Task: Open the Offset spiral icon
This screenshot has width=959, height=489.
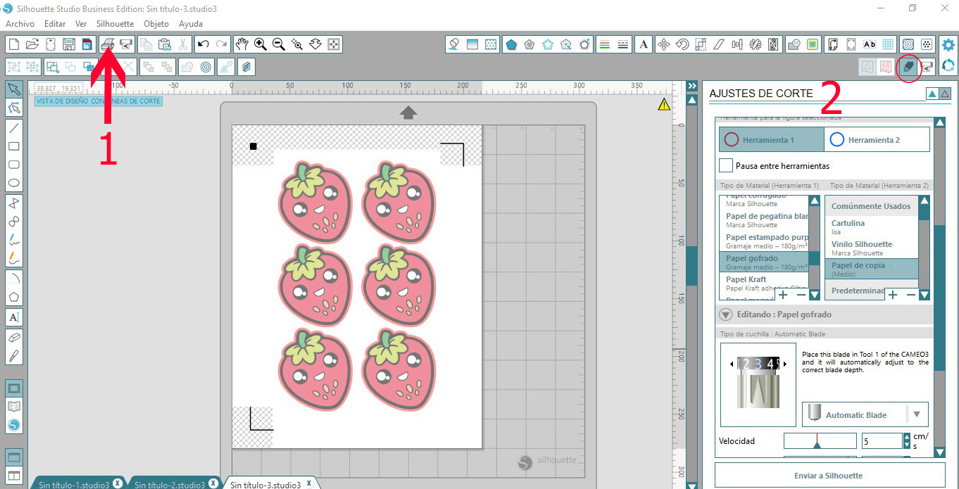Action: click(x=908, y=44)
